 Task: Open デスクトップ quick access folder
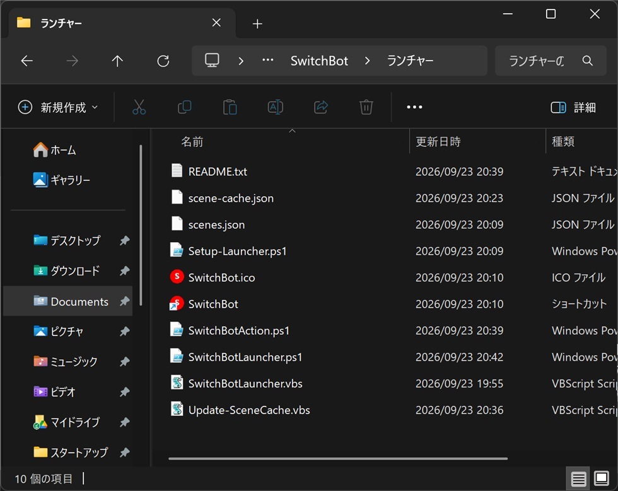pyautogui.click(x=67, y=240)
